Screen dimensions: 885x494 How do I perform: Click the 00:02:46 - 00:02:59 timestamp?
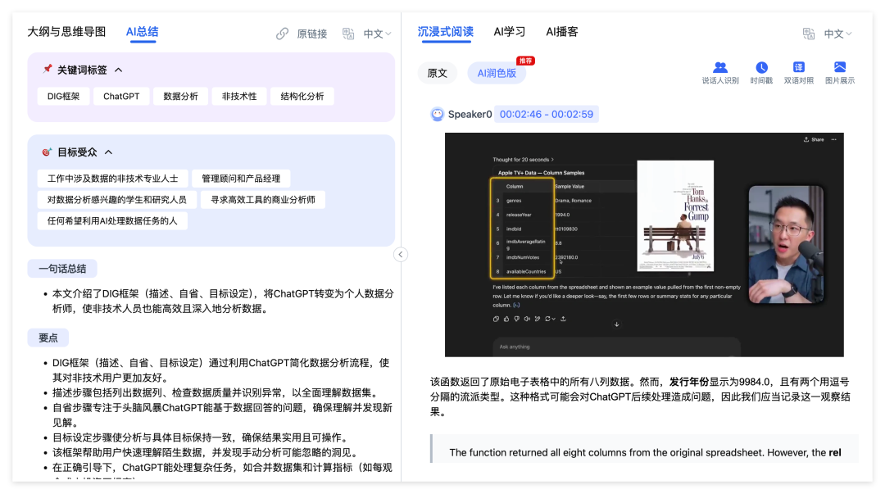546,115
